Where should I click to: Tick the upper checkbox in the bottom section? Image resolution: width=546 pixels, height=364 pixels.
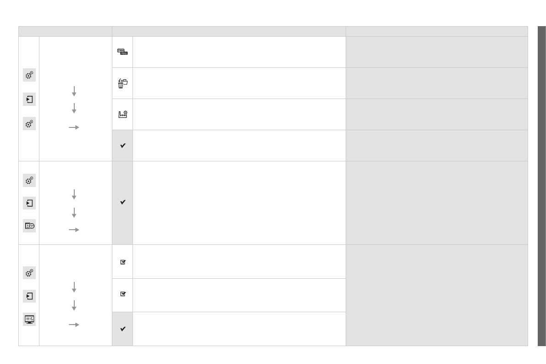click(x=123, y=262)
